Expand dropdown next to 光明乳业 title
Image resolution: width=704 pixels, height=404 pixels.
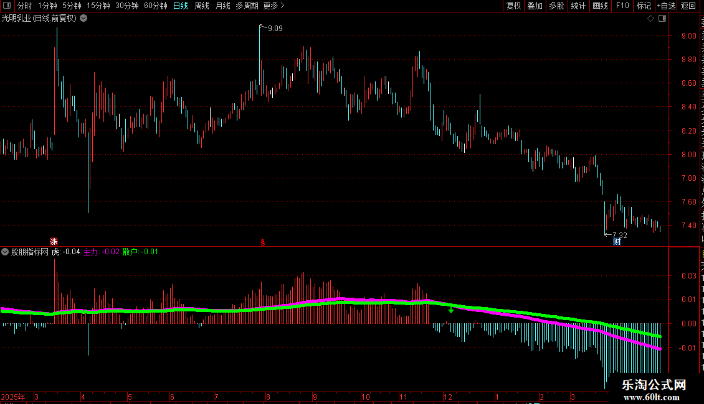tap(83, 19)
